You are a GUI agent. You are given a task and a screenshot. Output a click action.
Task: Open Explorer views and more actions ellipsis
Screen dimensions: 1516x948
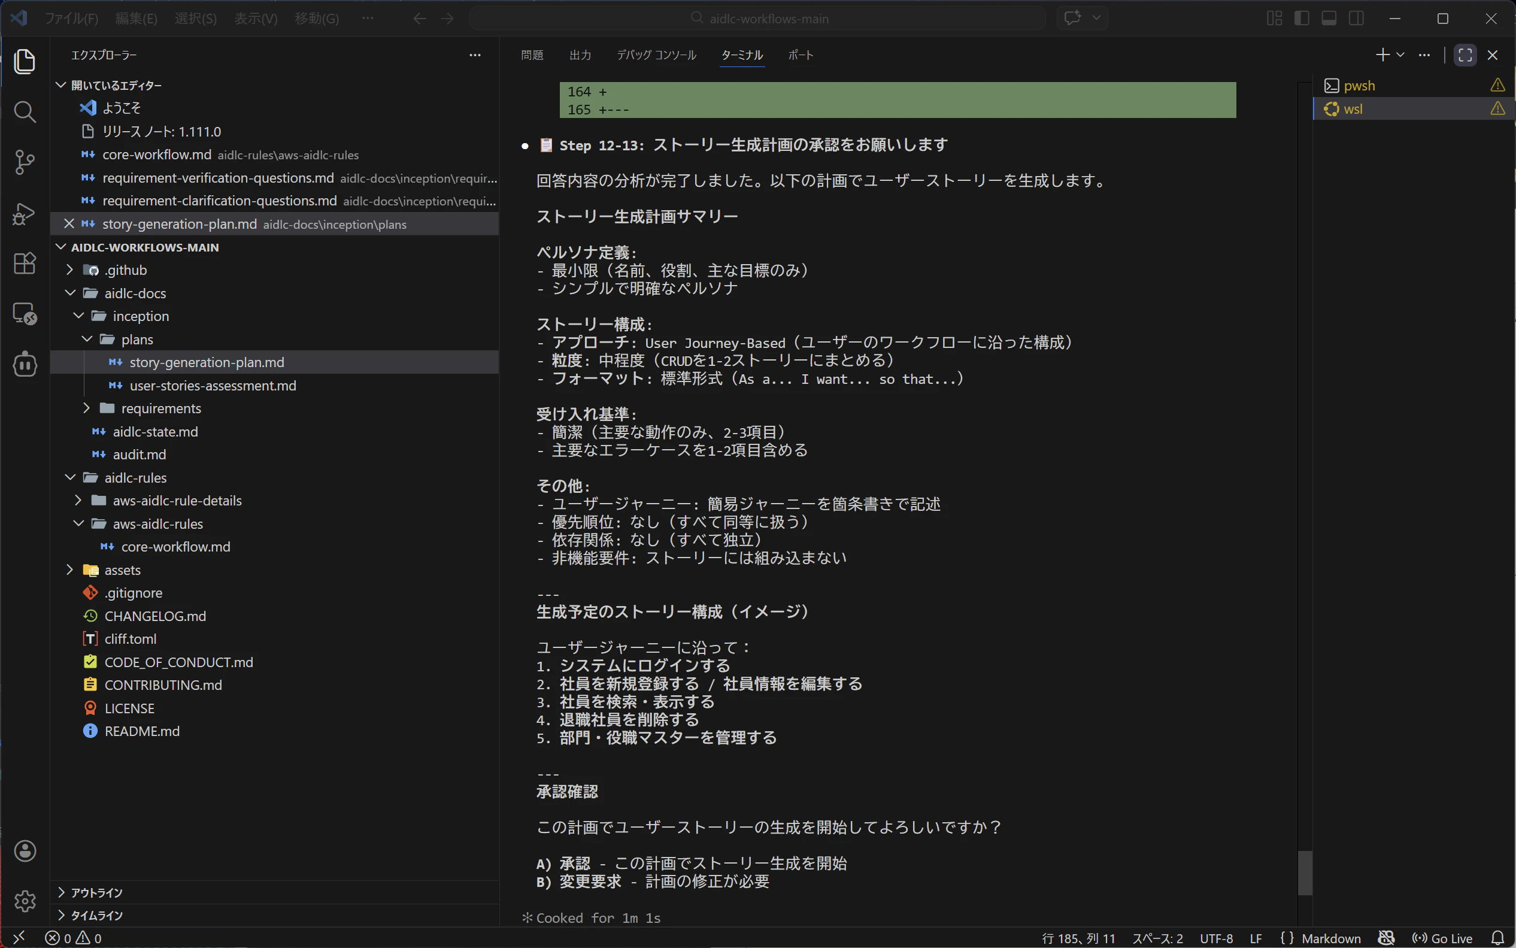[475, 55]
